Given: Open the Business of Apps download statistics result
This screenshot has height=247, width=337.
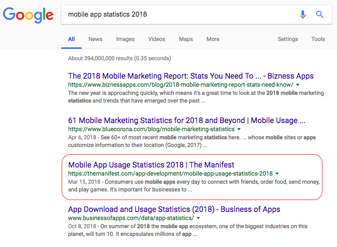Looking at the screenshot, I should coord(174,209).
